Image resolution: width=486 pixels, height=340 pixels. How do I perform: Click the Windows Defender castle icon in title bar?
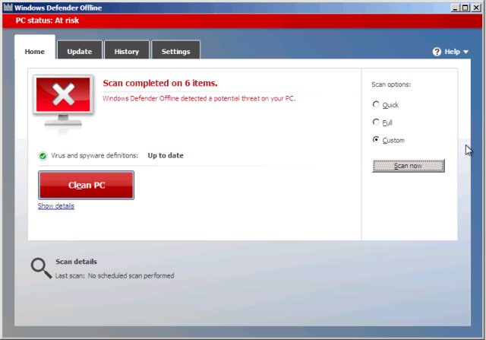tap(8, 8)
